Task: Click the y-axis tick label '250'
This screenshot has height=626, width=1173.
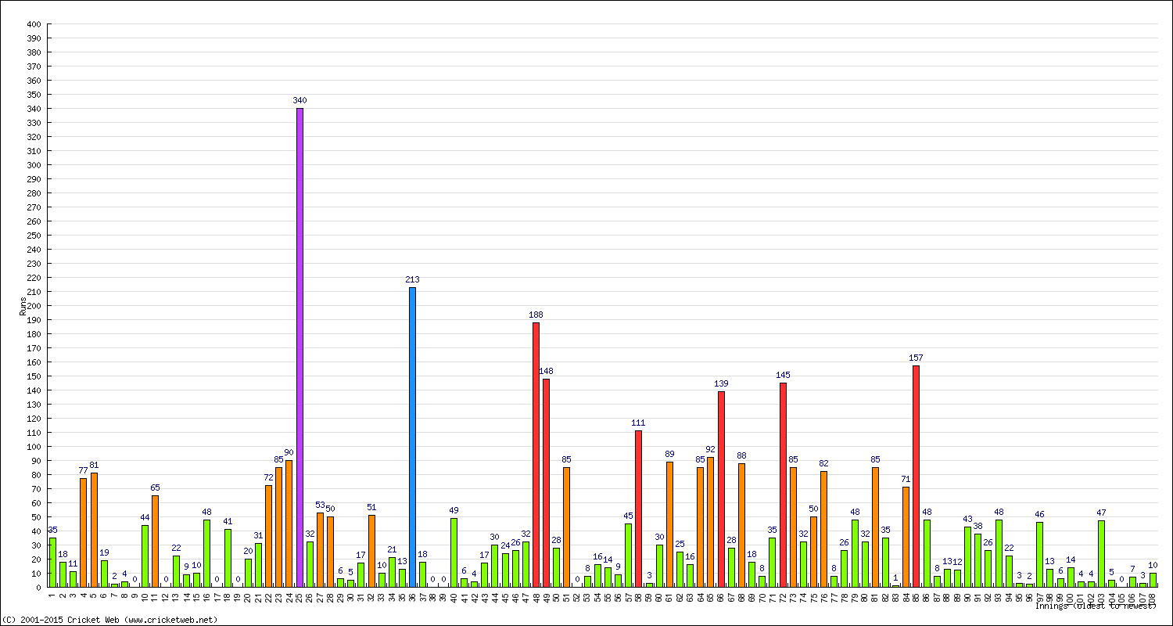Action: pyautogui.click(x=34, y=236)
